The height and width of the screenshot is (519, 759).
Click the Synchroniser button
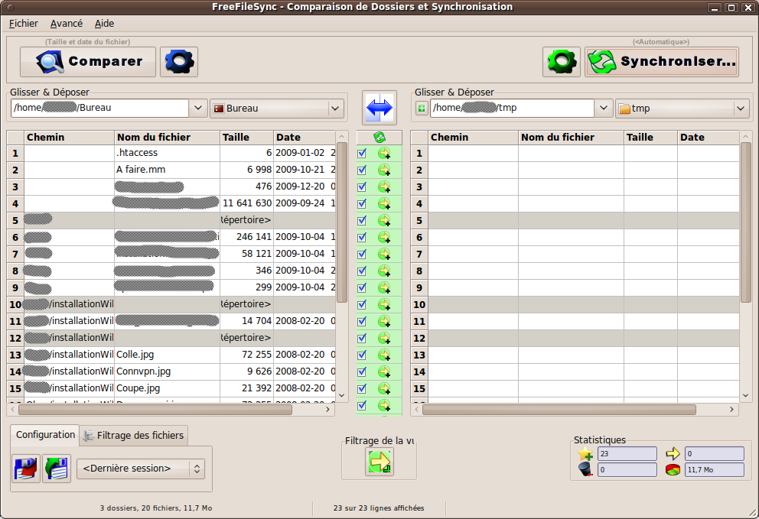pyautogui.click(x=662, y=61)
